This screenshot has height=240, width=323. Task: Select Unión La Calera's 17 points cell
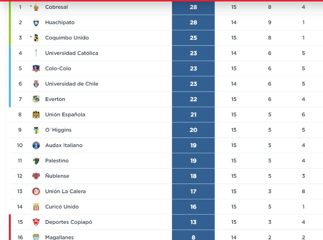point(193,191)
